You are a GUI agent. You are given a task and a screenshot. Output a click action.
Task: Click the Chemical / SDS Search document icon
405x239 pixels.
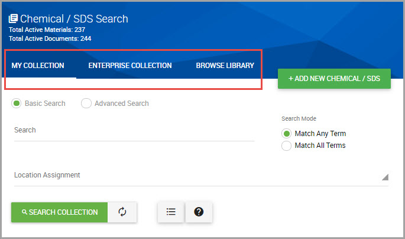(13, 18)
